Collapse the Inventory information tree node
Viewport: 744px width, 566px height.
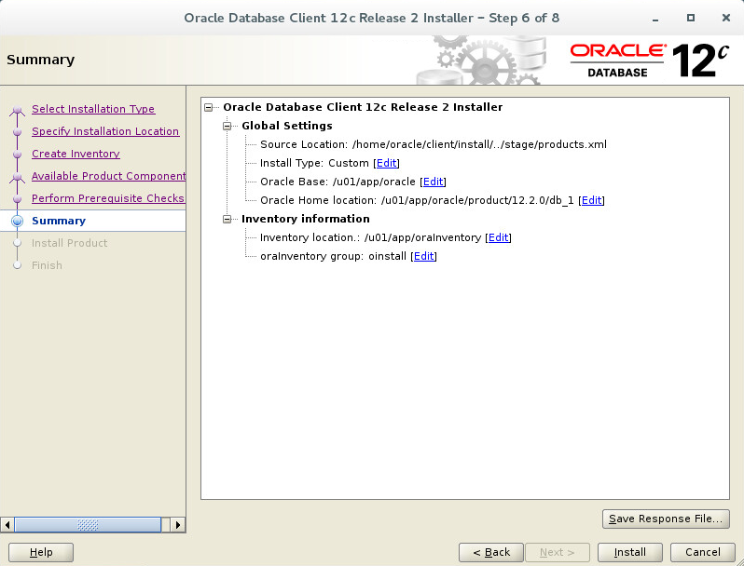click(x=227, y=219)
